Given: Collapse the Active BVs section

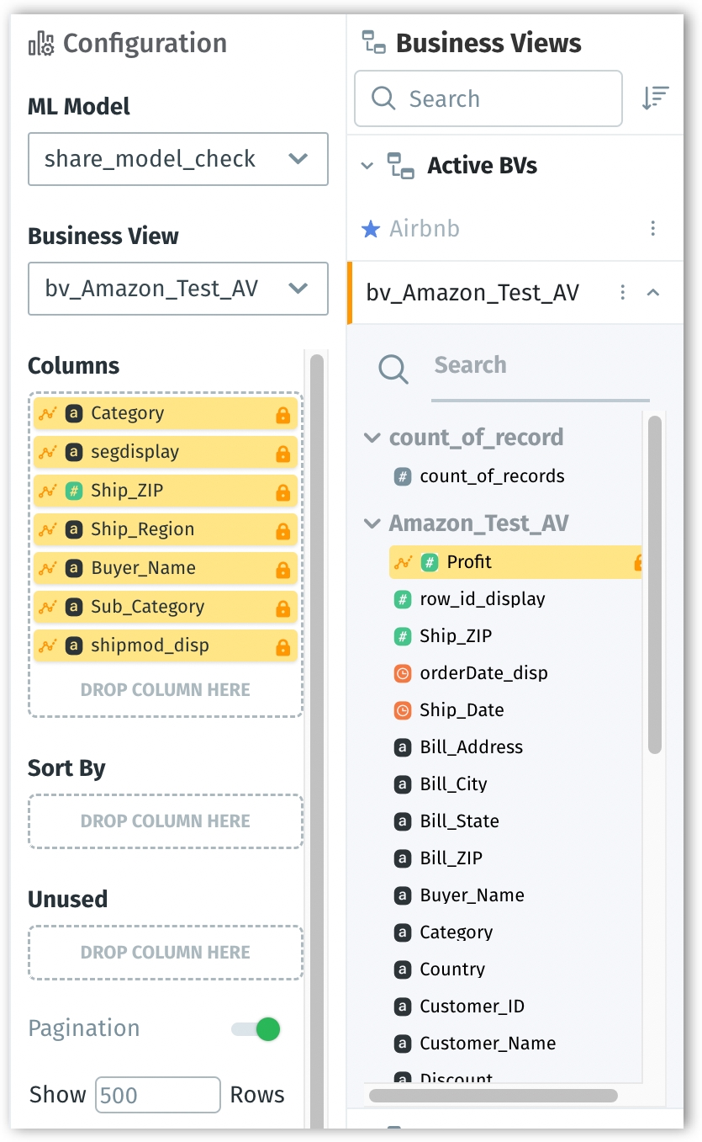Looking at the screenshot, I should (x=367, y=166).
